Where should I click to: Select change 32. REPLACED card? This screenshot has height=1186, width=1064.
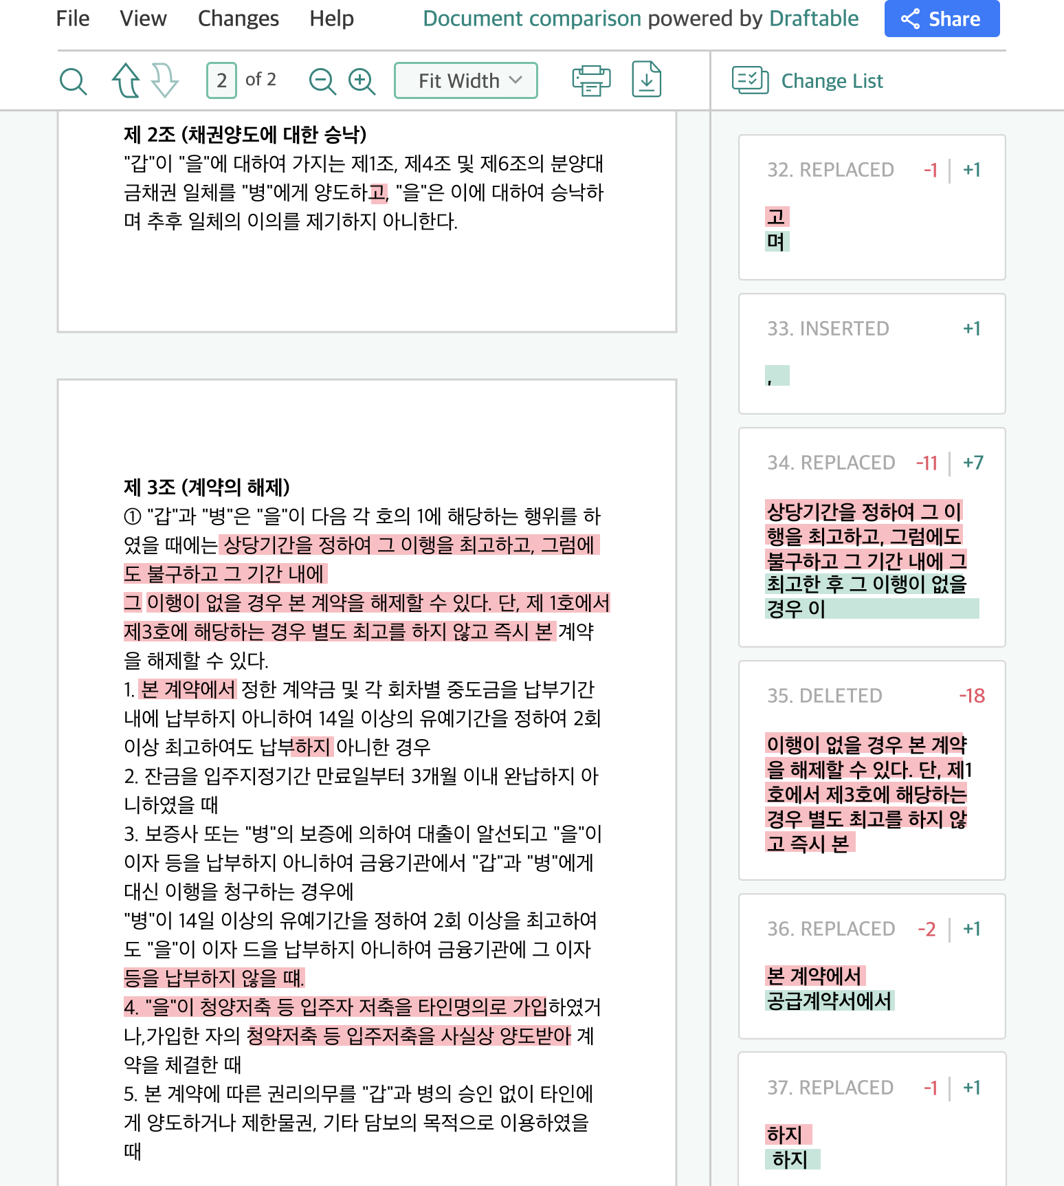click(872, 208)
